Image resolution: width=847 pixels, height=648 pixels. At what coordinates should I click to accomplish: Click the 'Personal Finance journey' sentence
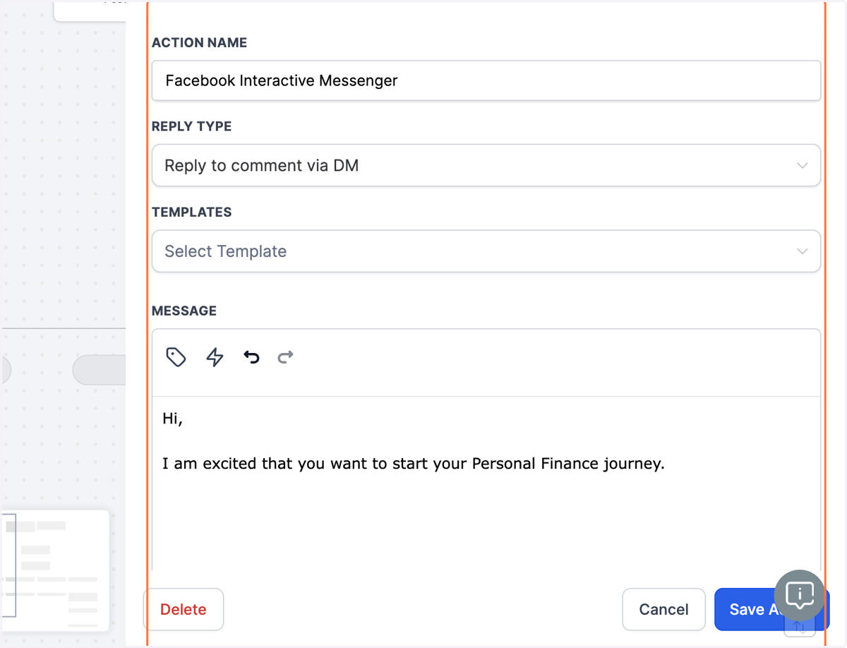click(x=414, y=464)
